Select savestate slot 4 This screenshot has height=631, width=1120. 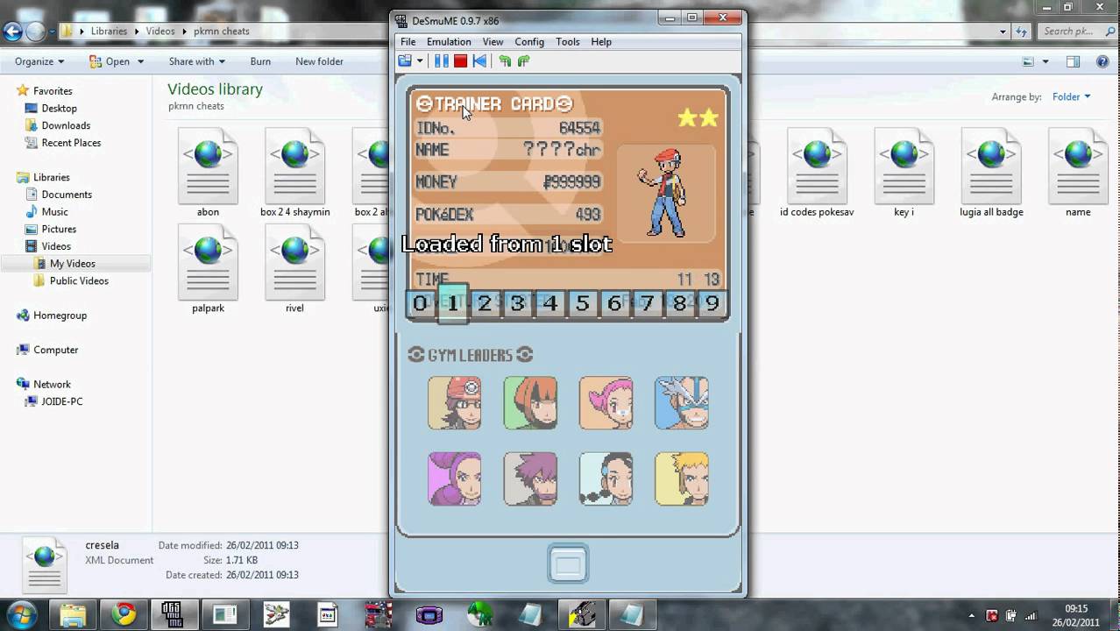pos(549,303)
